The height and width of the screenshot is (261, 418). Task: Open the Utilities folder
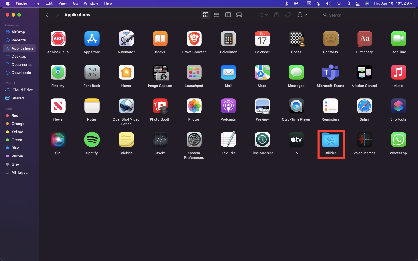[x=330, y=140]
